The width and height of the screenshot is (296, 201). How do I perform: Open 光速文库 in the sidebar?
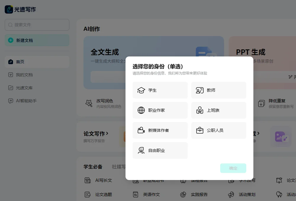point(37,88)
